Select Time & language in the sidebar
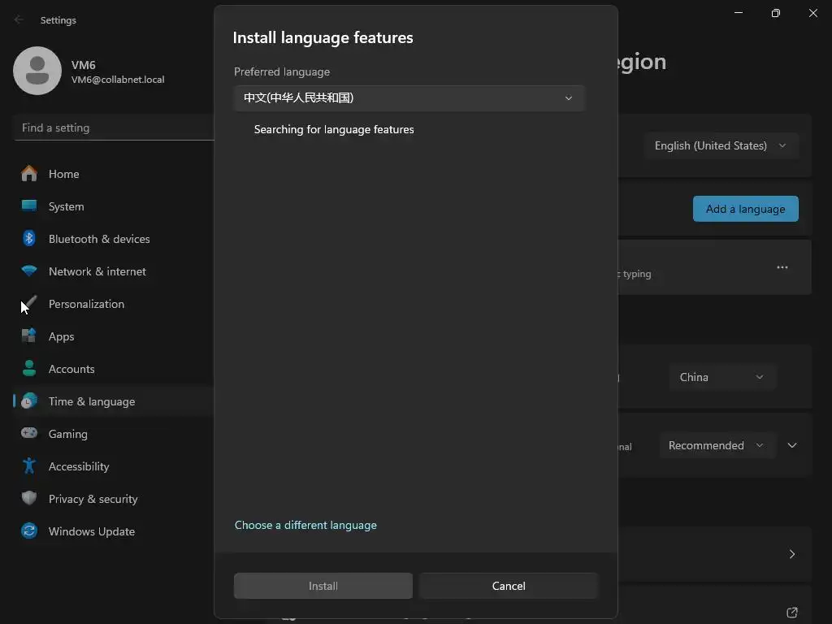The width and height of the screenshot is (832, 624). coord(92,401)
